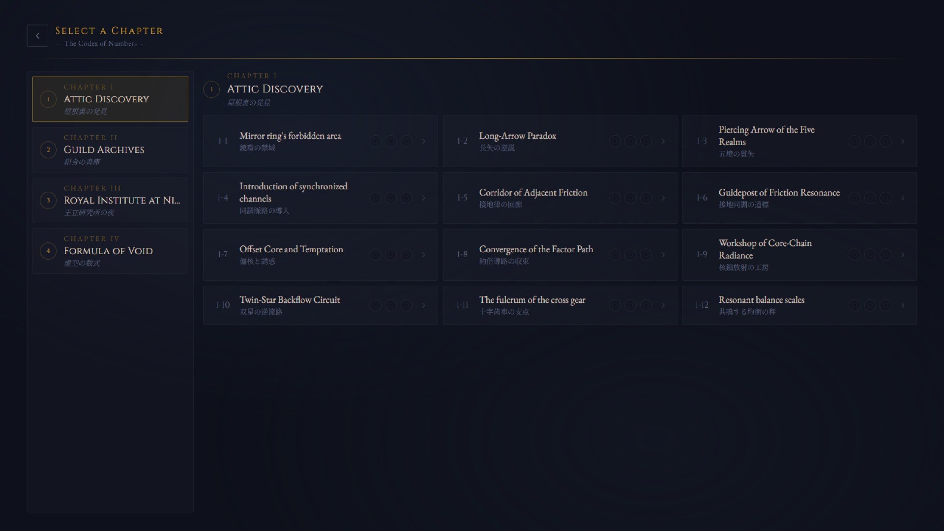Click first star medal on stage 1-1
The height and width of the screenshot is (531, 944).
[375, 142]
